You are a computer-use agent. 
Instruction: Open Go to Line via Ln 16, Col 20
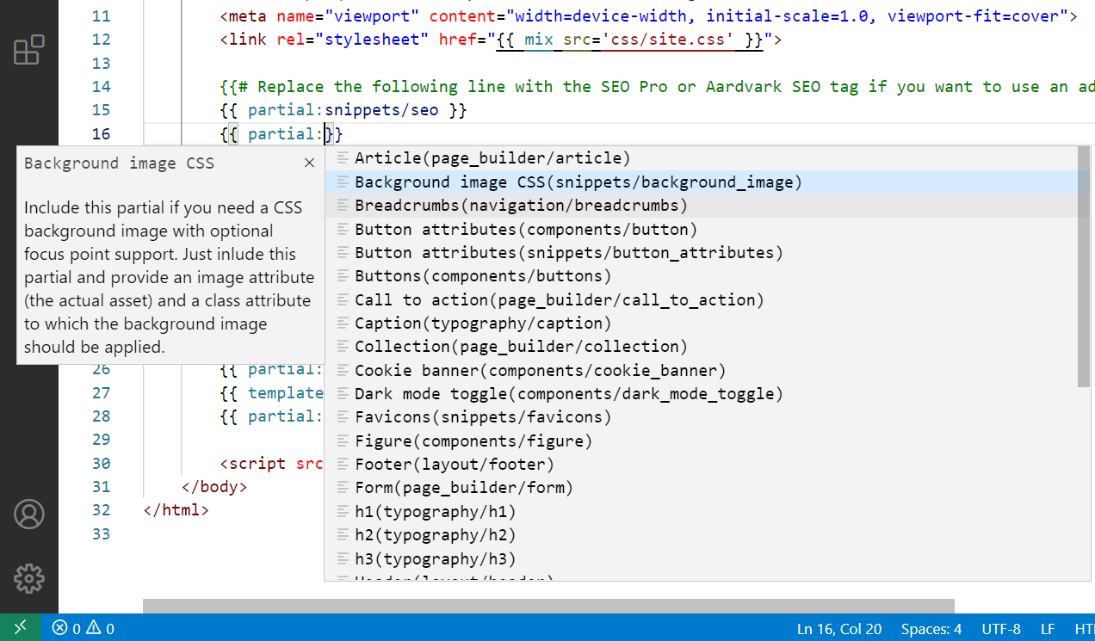point(839,629)
